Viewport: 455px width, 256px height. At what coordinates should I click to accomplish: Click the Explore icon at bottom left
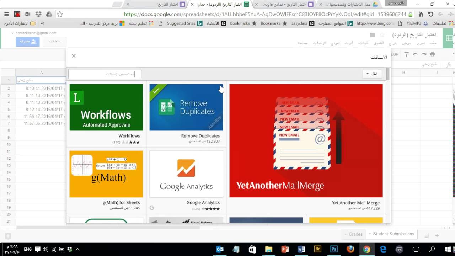click(x=8, y=236)
